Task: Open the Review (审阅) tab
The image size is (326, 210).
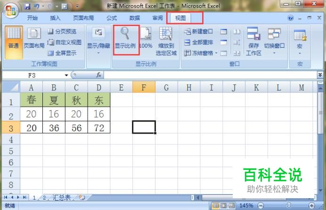Action: (x=157, y=18)
